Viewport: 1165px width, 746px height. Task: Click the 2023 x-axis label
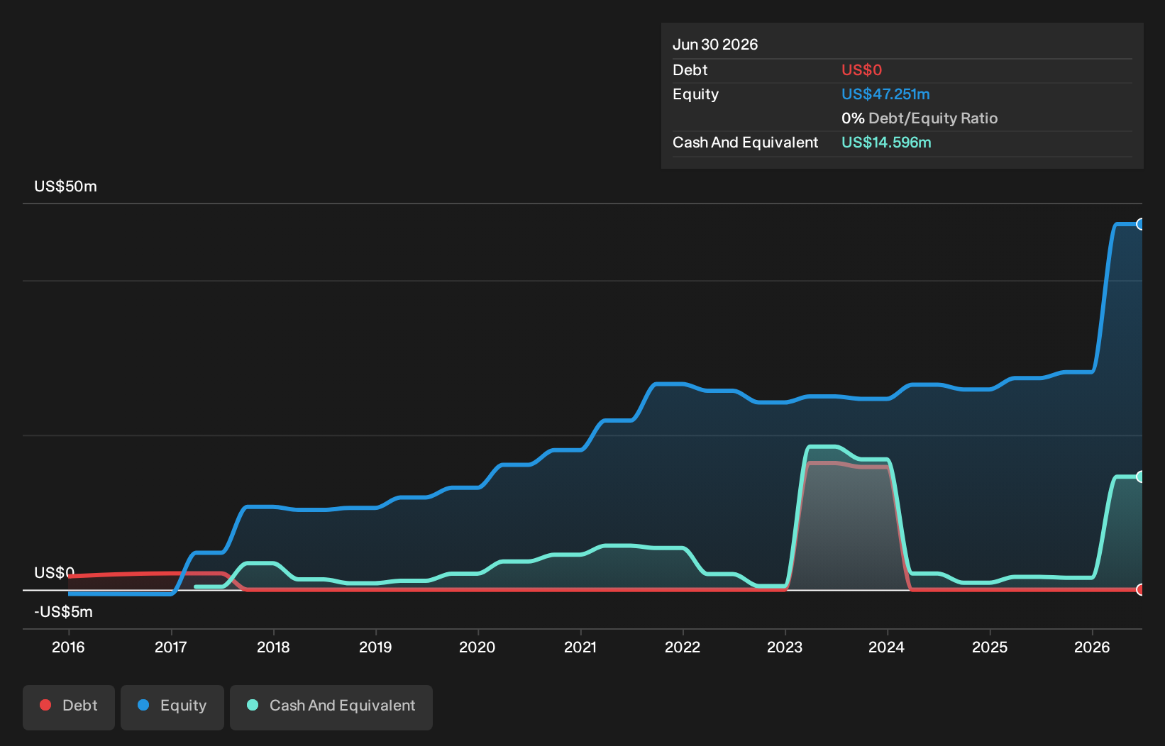(x=785, y=647)
